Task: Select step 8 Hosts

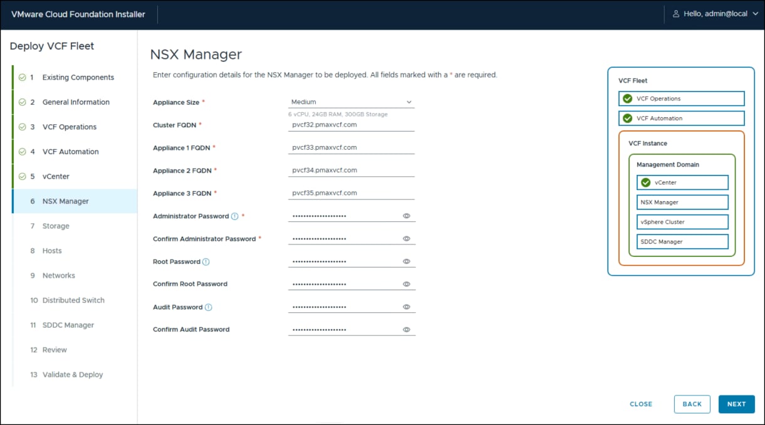Action: (75, 251)
